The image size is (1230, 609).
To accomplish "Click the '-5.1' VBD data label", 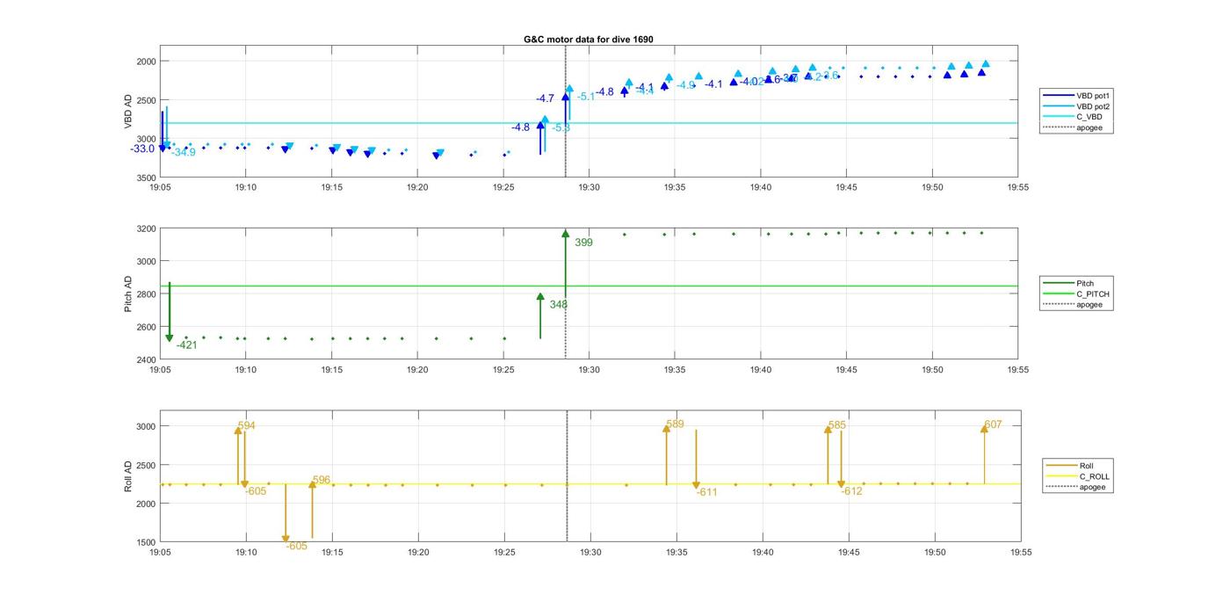I will click(586, 97).
